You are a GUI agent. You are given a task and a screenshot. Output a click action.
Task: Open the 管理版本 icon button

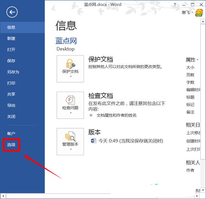[x=70, y=141]
